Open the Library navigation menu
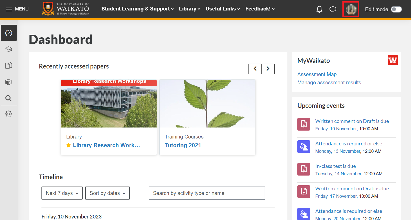The height and width of the screenshot is (220, 411). [x=189, y=9]
